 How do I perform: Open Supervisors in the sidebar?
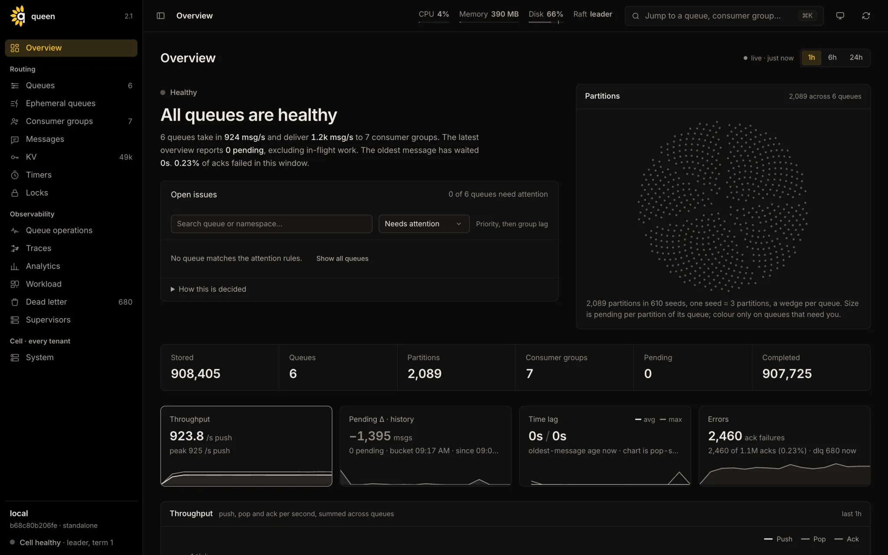[71, 320]
